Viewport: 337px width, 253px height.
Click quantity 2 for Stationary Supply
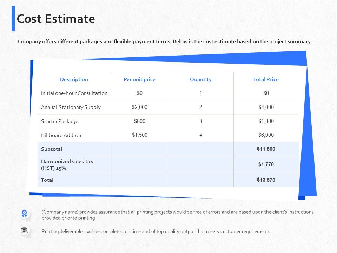[201, 107]
